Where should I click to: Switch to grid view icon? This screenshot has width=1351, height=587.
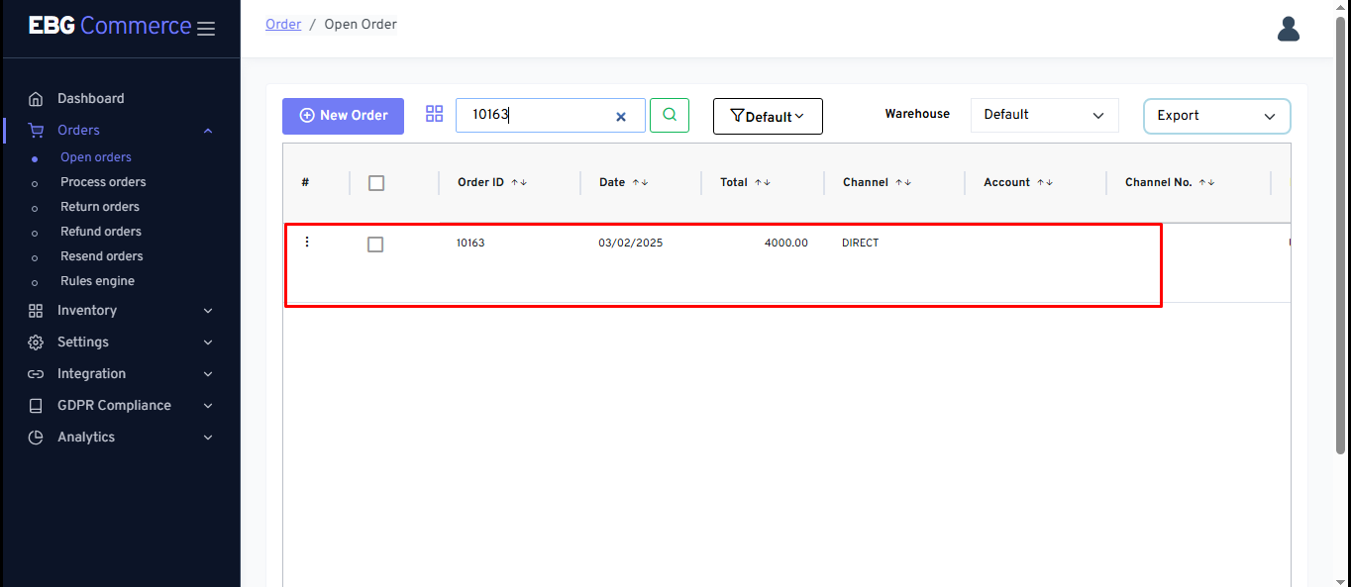pyautogui.click(x=434, y=114)
